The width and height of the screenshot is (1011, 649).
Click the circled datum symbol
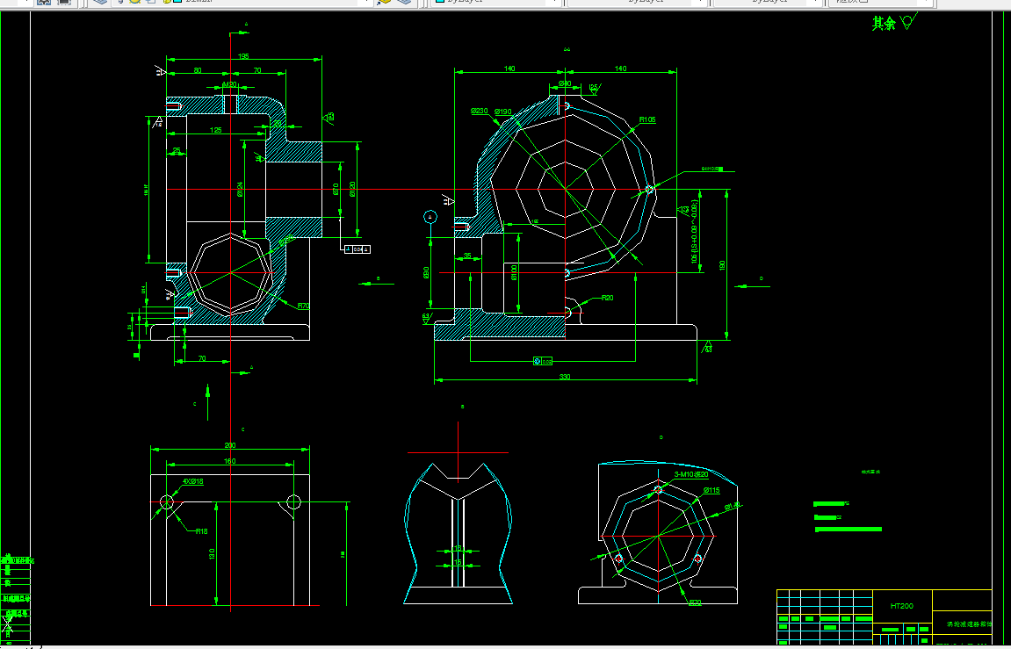tap(430, 217)
